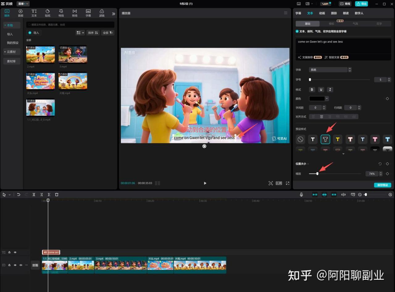Expand the text color dropdown arrow

pyautogui.click(x=327, y=99)
